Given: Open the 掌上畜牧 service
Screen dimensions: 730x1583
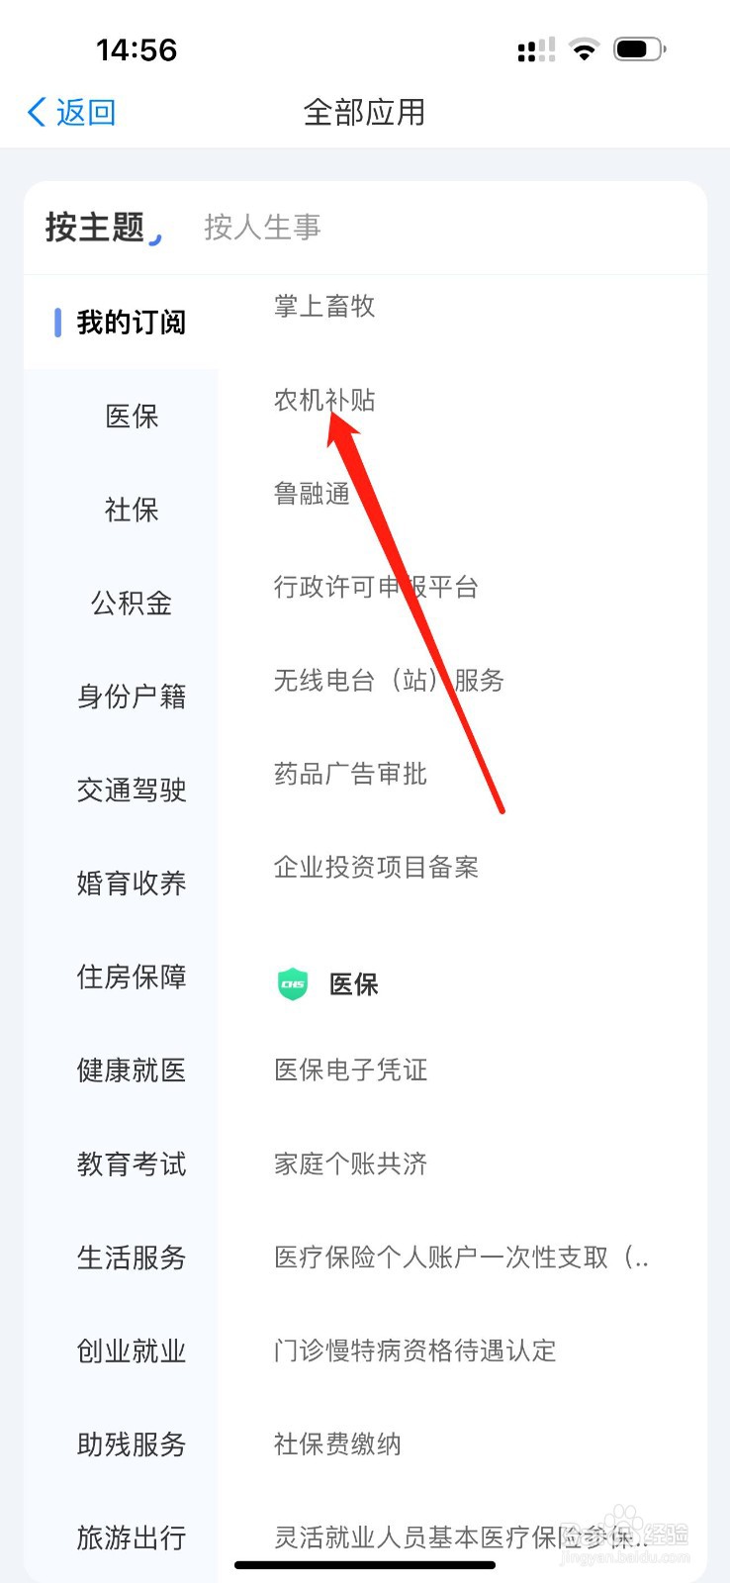Looking at the screenshot, I should 324,306.
